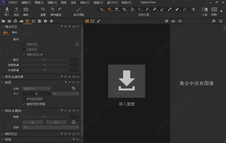Click the Reset (重置) icon
Screen dimensions: 226x143
pyautogui.click(x=43, y=9)
